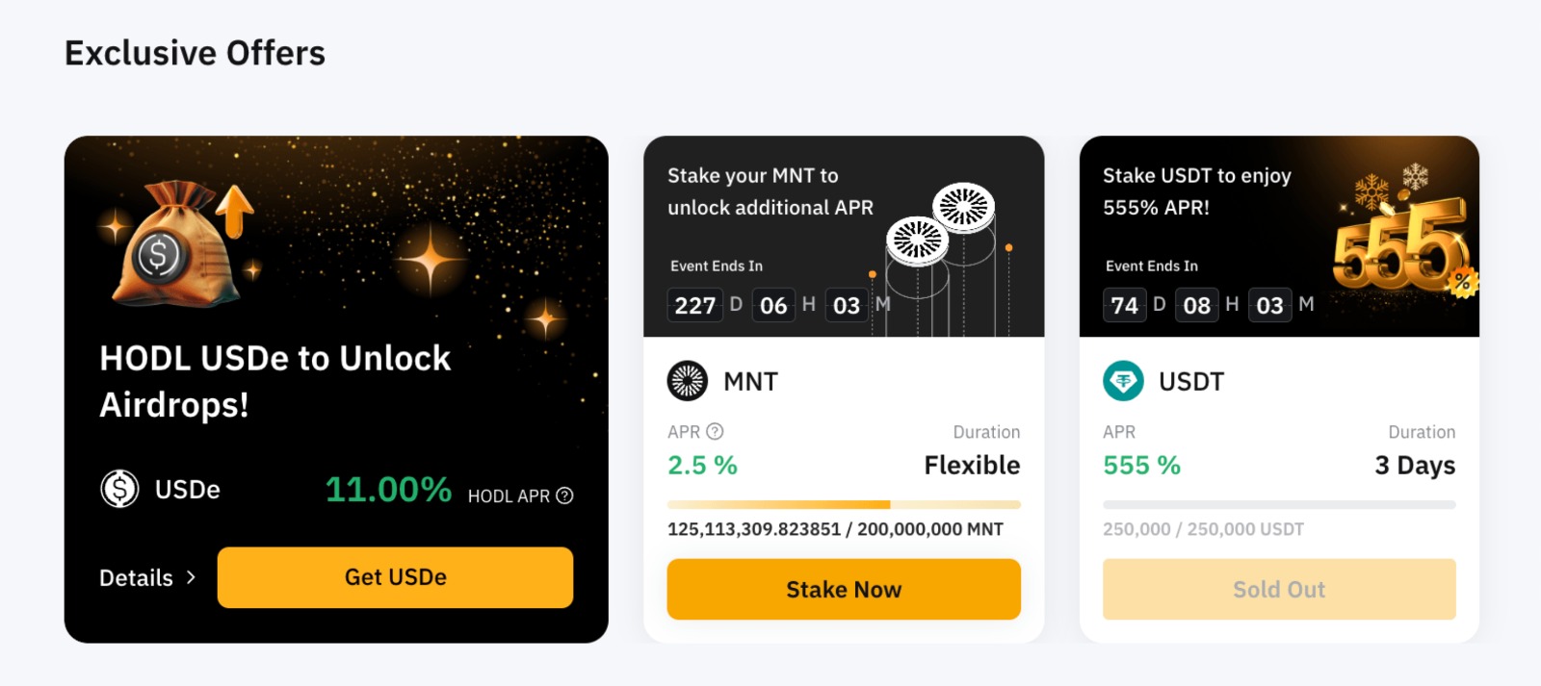Open the Details link
This screenshot has height=686, width=1541.
(x=137, y=577)
